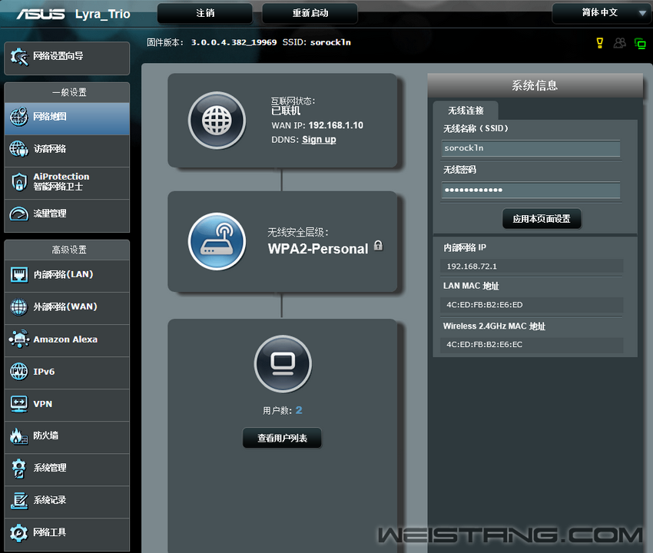Switch to the 无线连接 tab

tap(466, 111)
